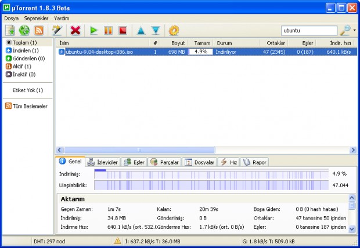Image resolution: width=360 pixels, height=248 pixels.
Task: Sort by Eşler column header
Action: coord(302,43)
